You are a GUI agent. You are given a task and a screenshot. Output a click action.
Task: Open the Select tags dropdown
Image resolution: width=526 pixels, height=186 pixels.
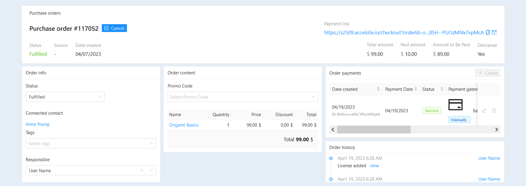click(x=91, y=143)
